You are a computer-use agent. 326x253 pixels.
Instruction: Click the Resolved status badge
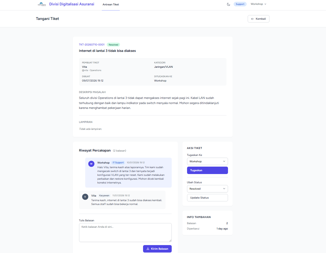[113, 45]
